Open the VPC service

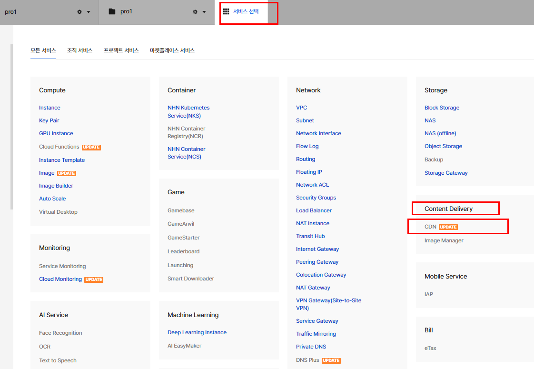(x=301, y=108)
